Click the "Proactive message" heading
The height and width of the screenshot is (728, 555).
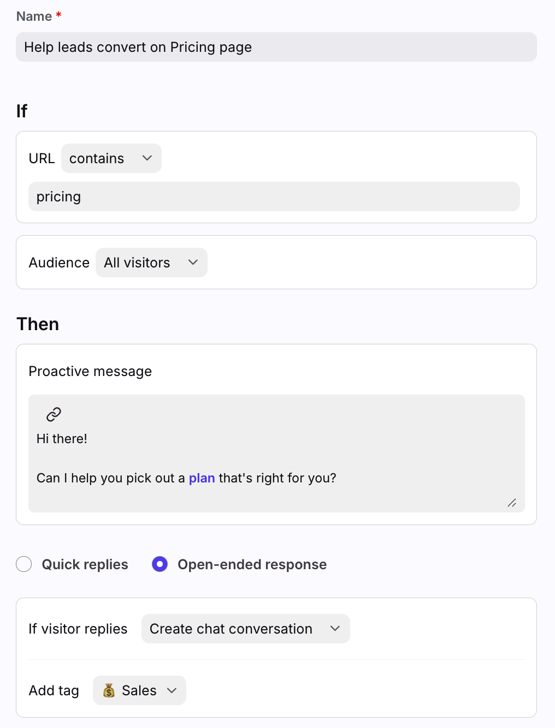point(90,371)
